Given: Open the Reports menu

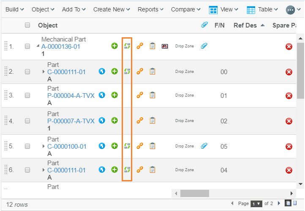Looking at the screenshot, I should pyautogui.click(x=151, y=9).
